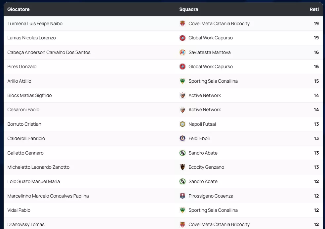Click Sandro Abate logo in Galletto row
325x229 pixels.
[183, 153]
